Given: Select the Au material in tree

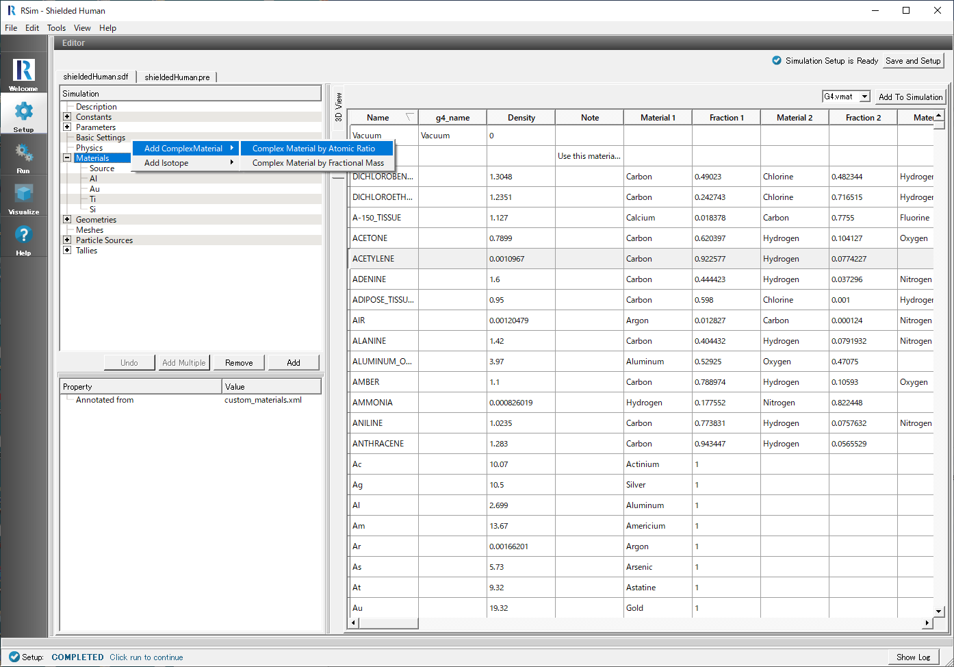Looking at the screenshot, I should click(94, 188).
